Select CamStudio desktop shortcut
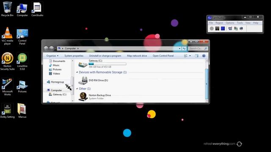Screen dimensions: 271x152 [x=37, y=9]
